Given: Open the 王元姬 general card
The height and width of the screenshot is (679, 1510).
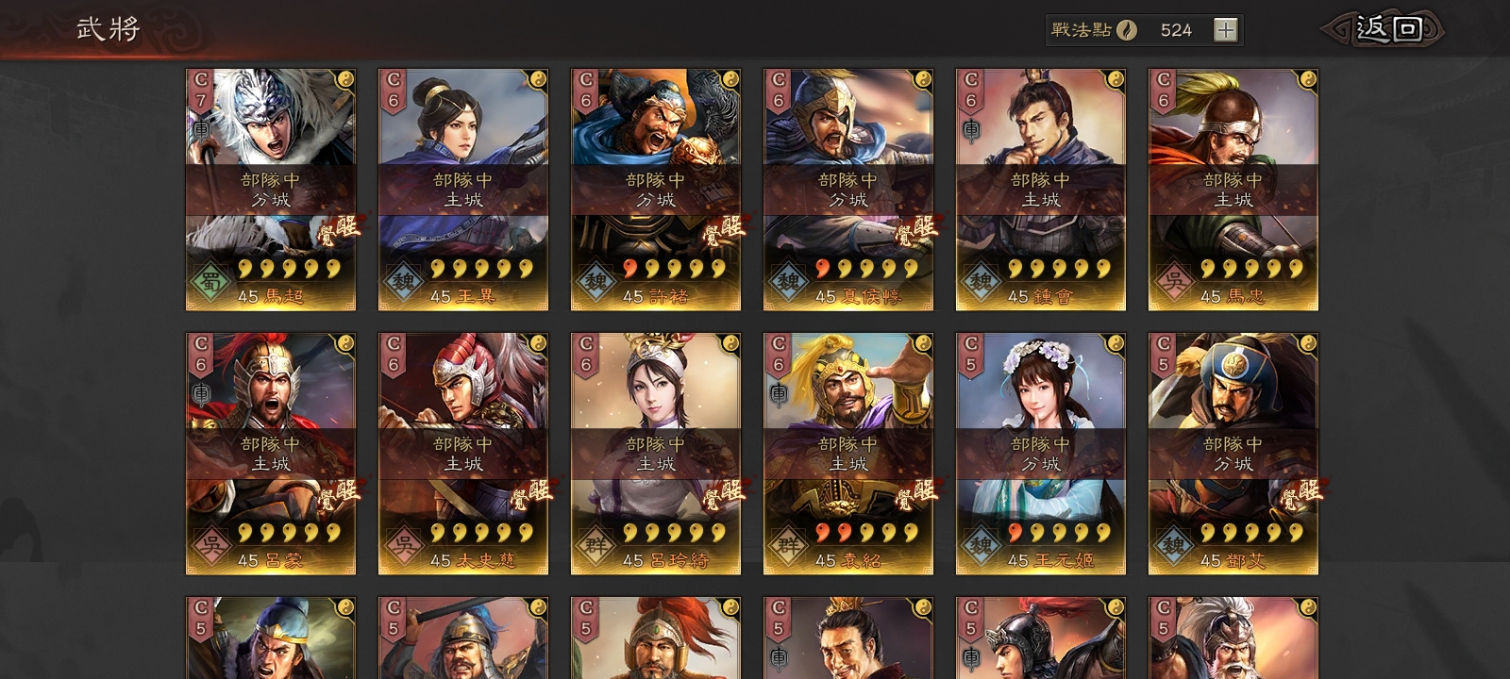Looking at the screenshot, I should (1041, 454).
